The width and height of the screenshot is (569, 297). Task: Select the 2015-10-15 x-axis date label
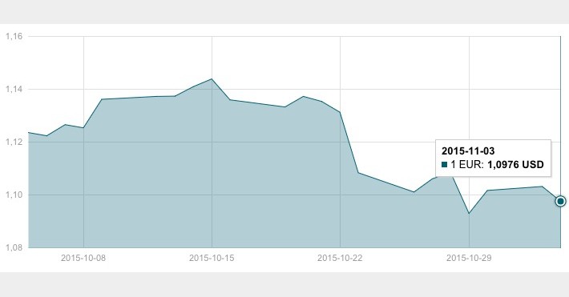(212, 258)
